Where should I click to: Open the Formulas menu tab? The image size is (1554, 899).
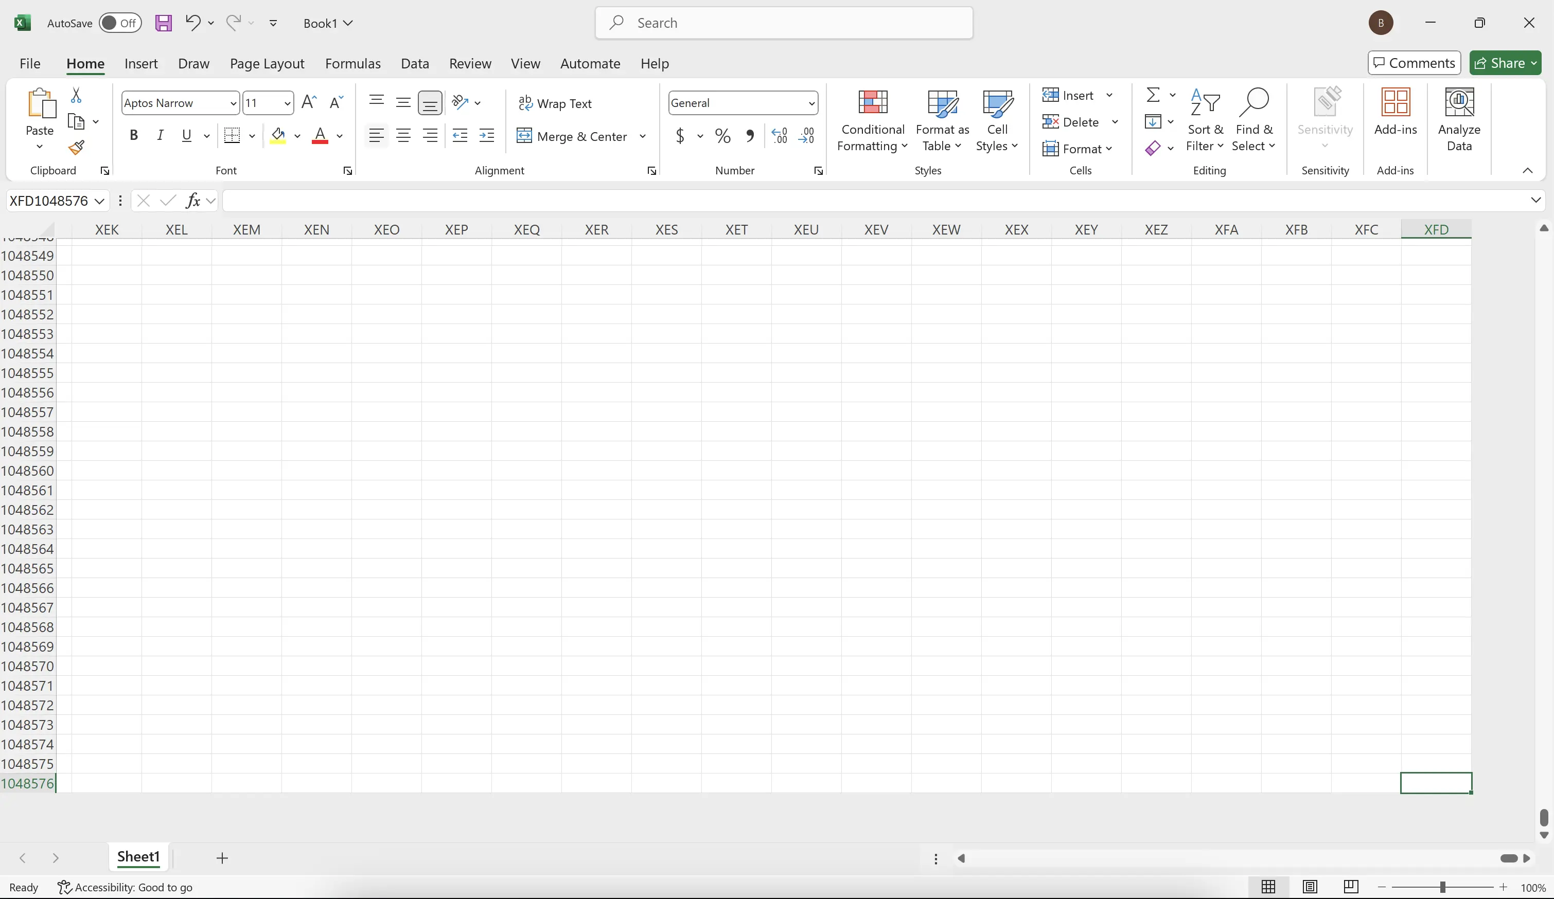(352, 63)
